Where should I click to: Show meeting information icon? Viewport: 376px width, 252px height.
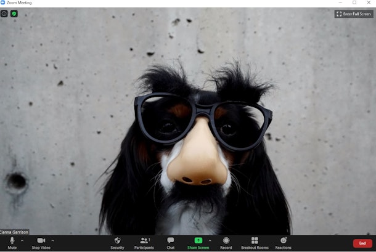coord(4,14)
